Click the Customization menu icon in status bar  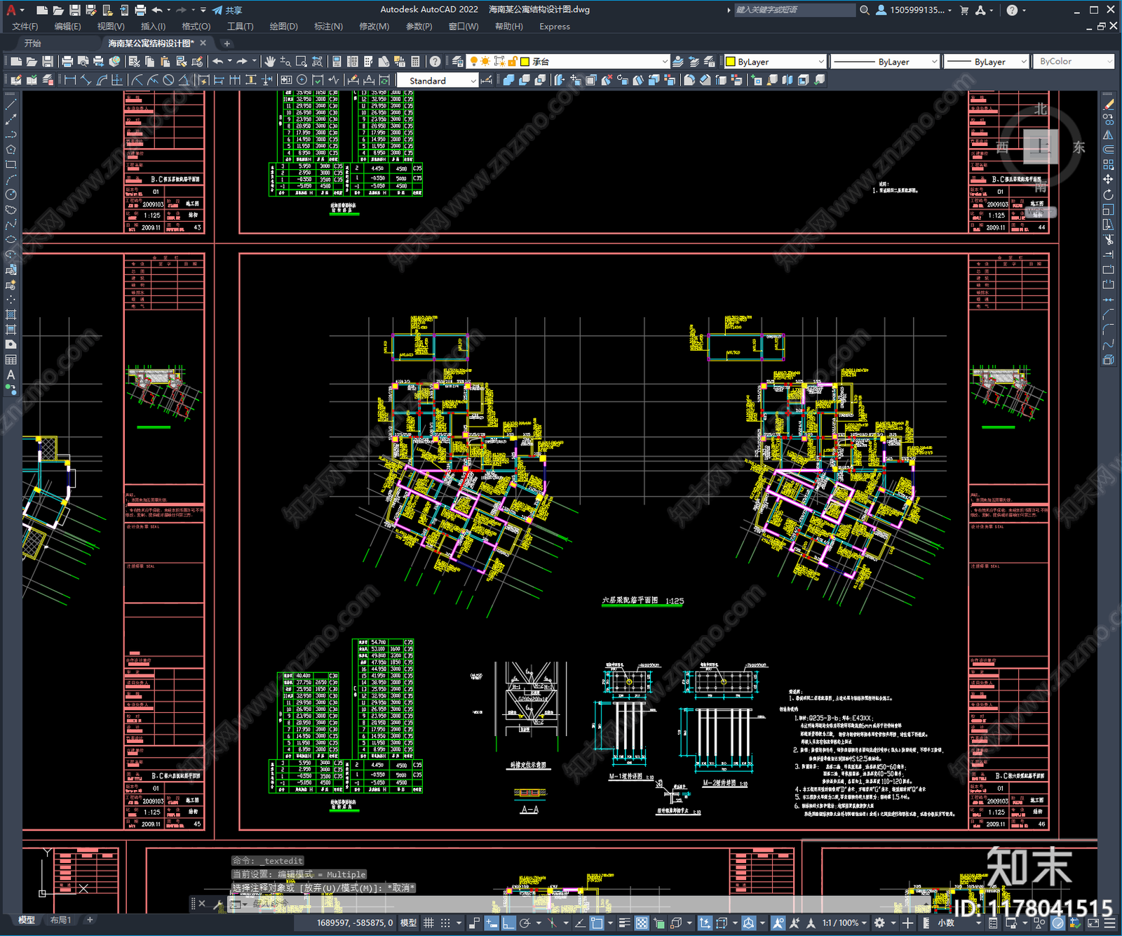point(1110,923)
